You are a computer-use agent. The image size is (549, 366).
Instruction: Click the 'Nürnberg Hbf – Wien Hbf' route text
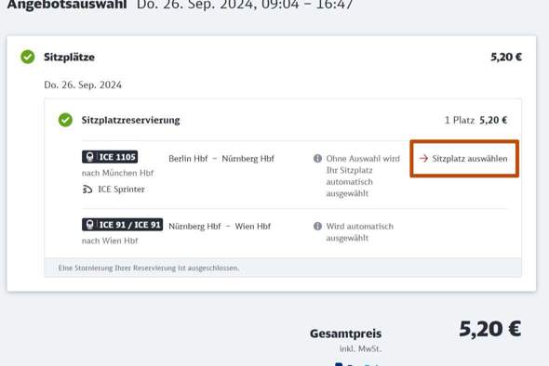click(220, 226)
